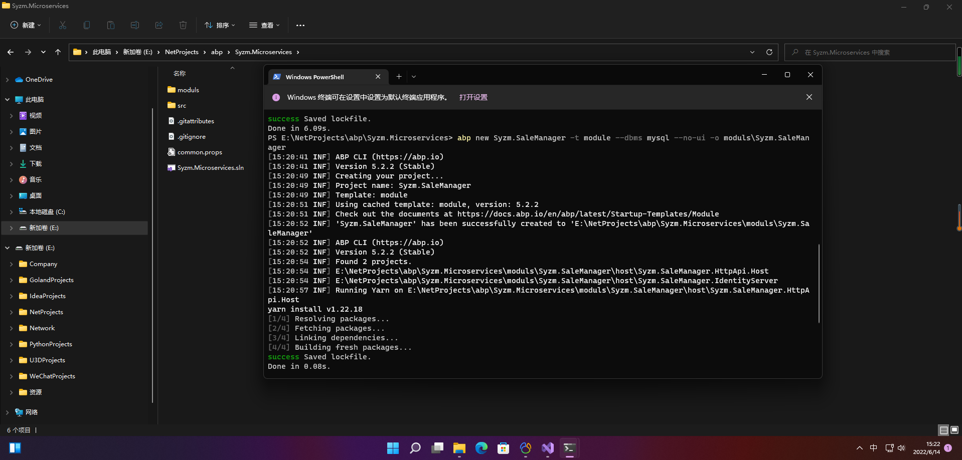Switch to details view layout icon
The width and height of the screenshot is (962, 460).
[943, 430]
